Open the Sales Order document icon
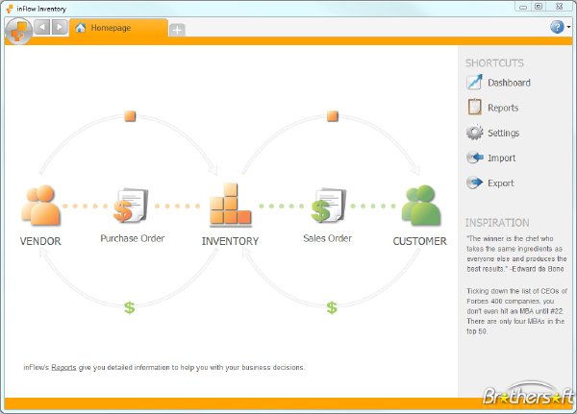Screen dimensions: 577x414 tap(329, 206)
